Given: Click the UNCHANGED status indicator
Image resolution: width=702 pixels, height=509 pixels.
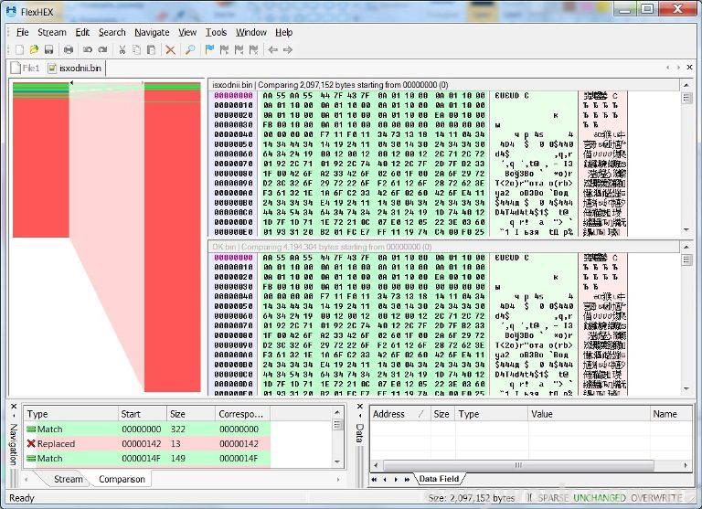Looking at the screenshot, I should 599,498.
